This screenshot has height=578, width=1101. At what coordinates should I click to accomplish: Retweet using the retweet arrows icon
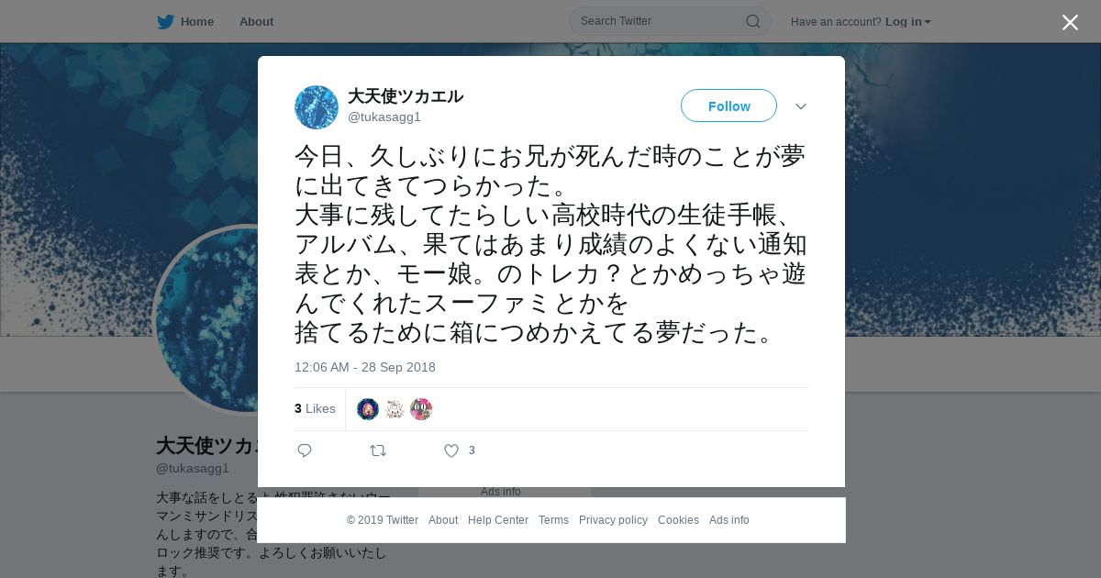(x=378, y=450)
